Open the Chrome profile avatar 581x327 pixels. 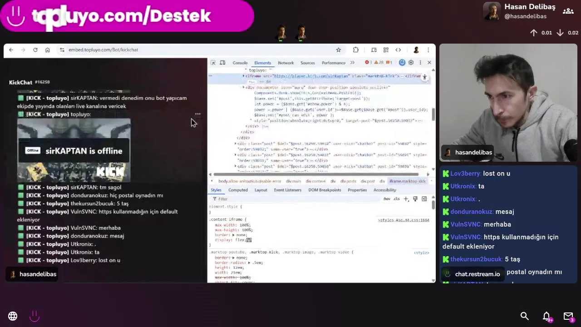tap(416, 50)
